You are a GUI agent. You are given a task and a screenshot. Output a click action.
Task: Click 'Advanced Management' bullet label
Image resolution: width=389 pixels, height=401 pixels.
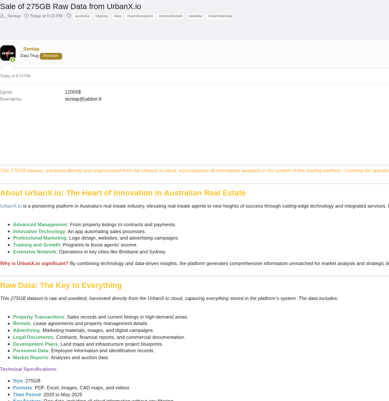click(x=40, y=224)
